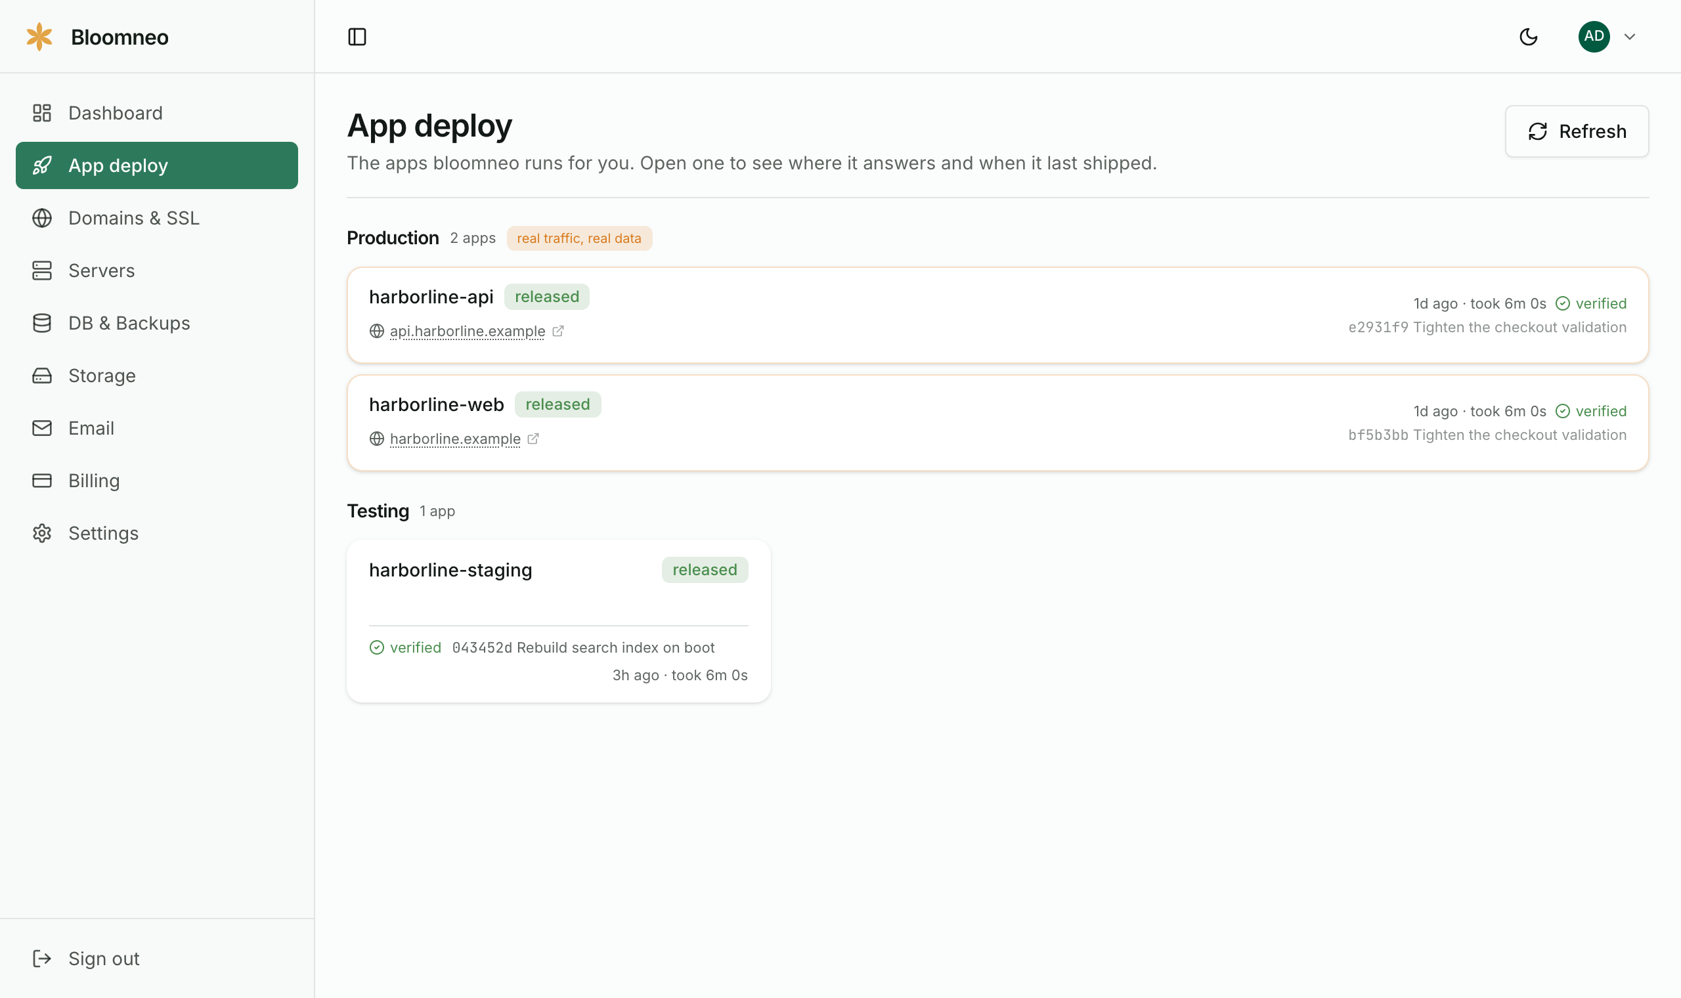Click the Refresh button
This screenshot has width=1681, height=998.
[1577, 131]
